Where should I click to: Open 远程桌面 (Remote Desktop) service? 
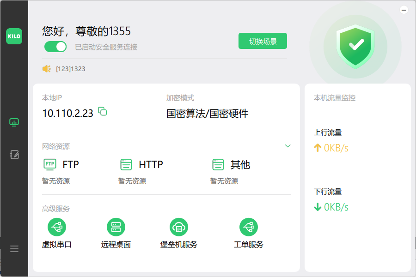(116, 227)
